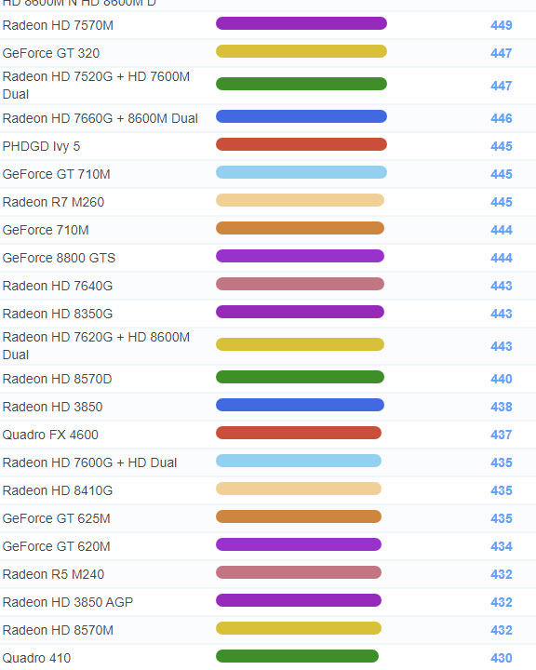Select the Radeon R5 M240 name
This screenshot has width=536, height=670.
[53, 574]
